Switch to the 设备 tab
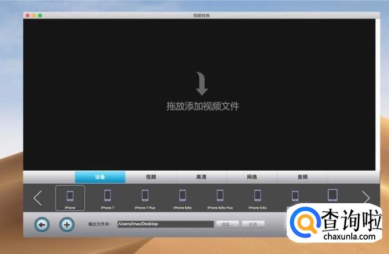Image resolution: width=389 pixels, height=254 pixels. tap(100, 177)
